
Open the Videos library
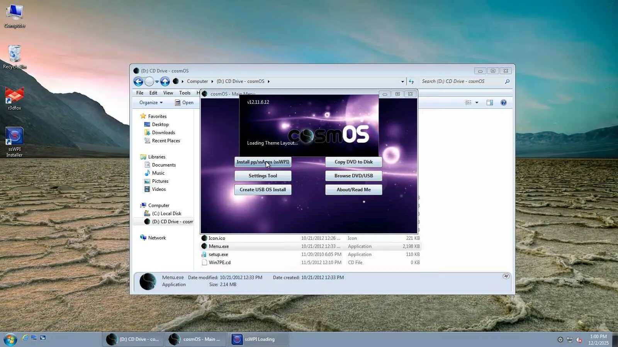pos(155,189)
